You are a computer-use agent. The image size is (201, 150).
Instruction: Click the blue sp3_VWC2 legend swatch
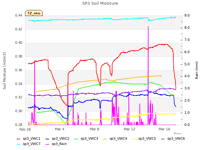click(x=47, y=139)
